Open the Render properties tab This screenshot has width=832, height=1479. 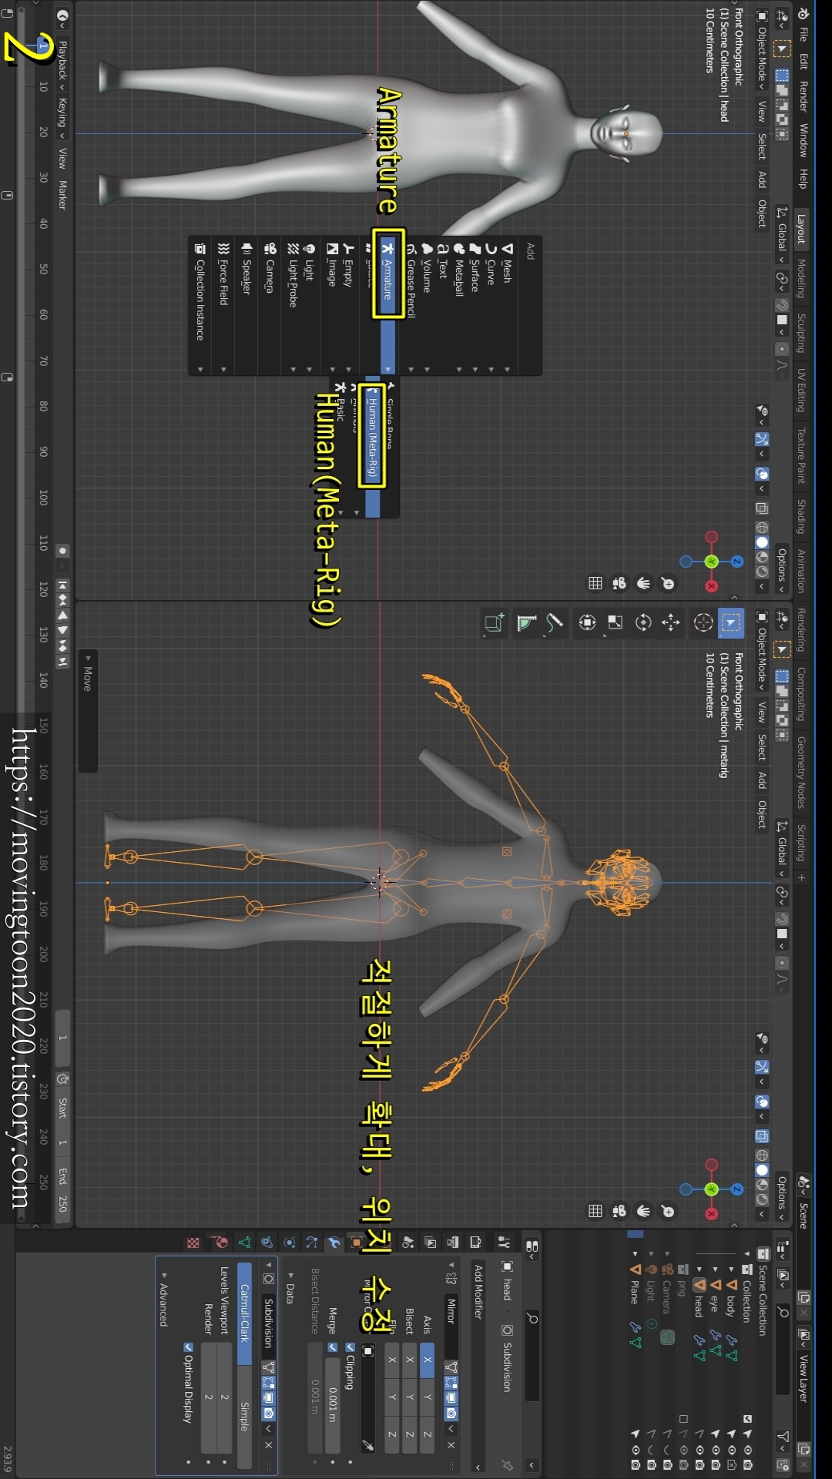point(475,1243)
